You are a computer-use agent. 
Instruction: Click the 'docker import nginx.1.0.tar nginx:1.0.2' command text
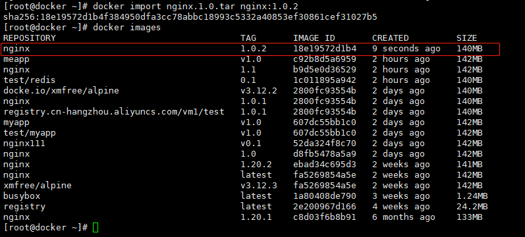[x=196, y=7]
